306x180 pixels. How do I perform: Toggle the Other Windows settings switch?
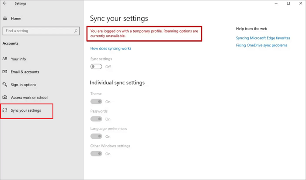(96, 154)
